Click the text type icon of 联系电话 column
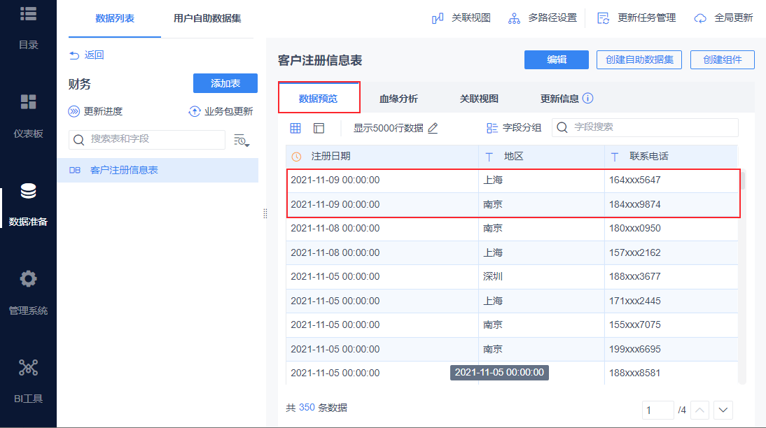The height and width of the screenshot is (428, 766). pyautogui.click(x=615, y=157)
